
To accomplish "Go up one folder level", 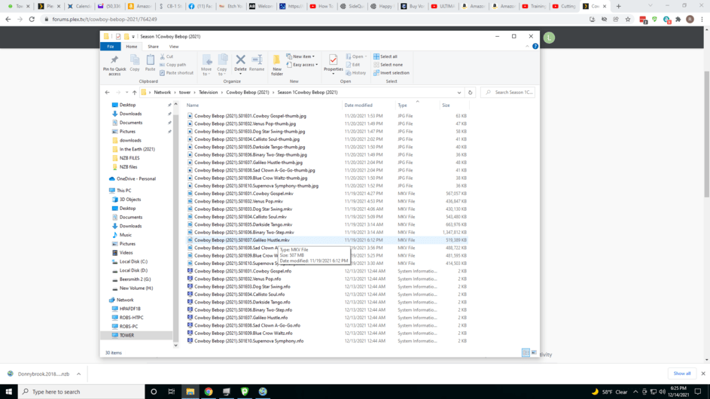I will (135, 93).
